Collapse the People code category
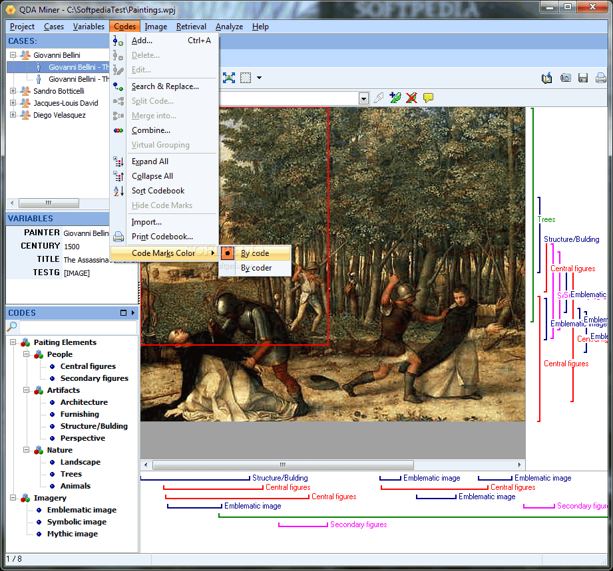Viewport: 613px width, 571px height. [x=26, y=354]
